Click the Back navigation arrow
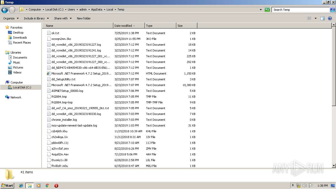 pos(4,10)
